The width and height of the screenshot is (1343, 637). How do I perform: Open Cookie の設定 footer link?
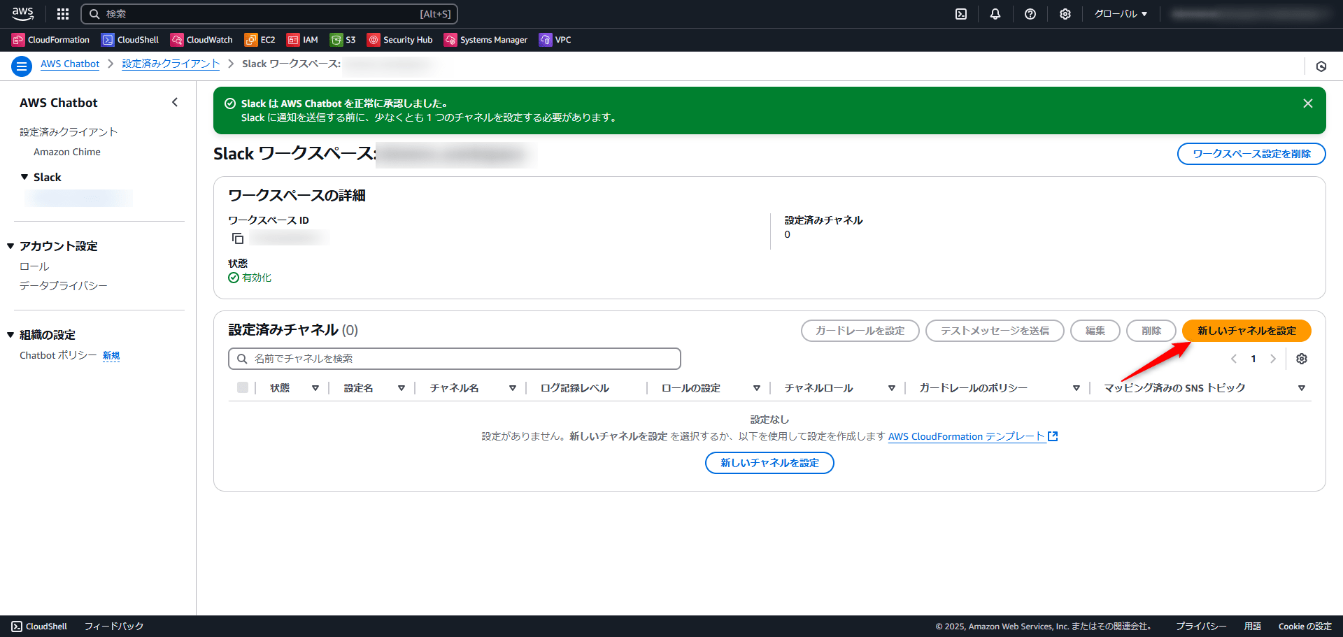click(x=1305, y=627)
